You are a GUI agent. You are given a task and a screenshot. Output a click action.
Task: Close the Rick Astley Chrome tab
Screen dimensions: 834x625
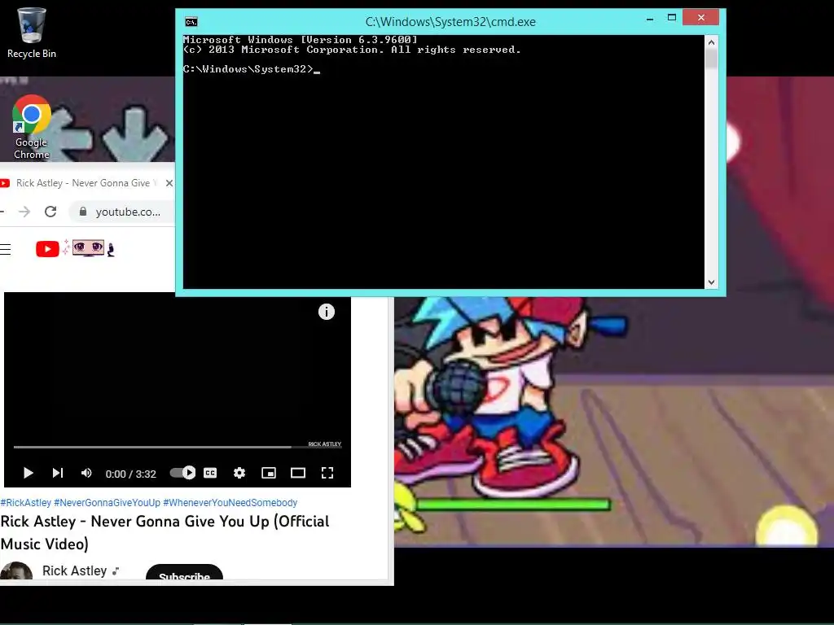(x=169, y=183)
